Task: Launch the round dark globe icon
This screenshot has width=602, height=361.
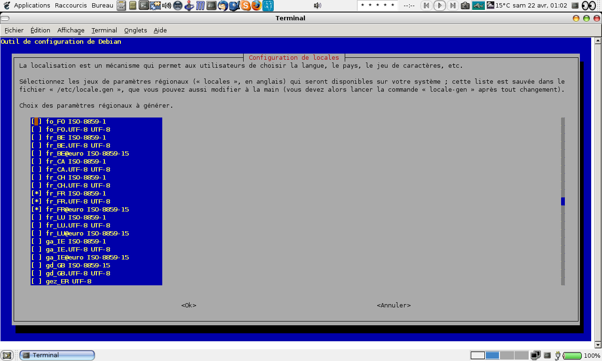Action: [178, 6]
